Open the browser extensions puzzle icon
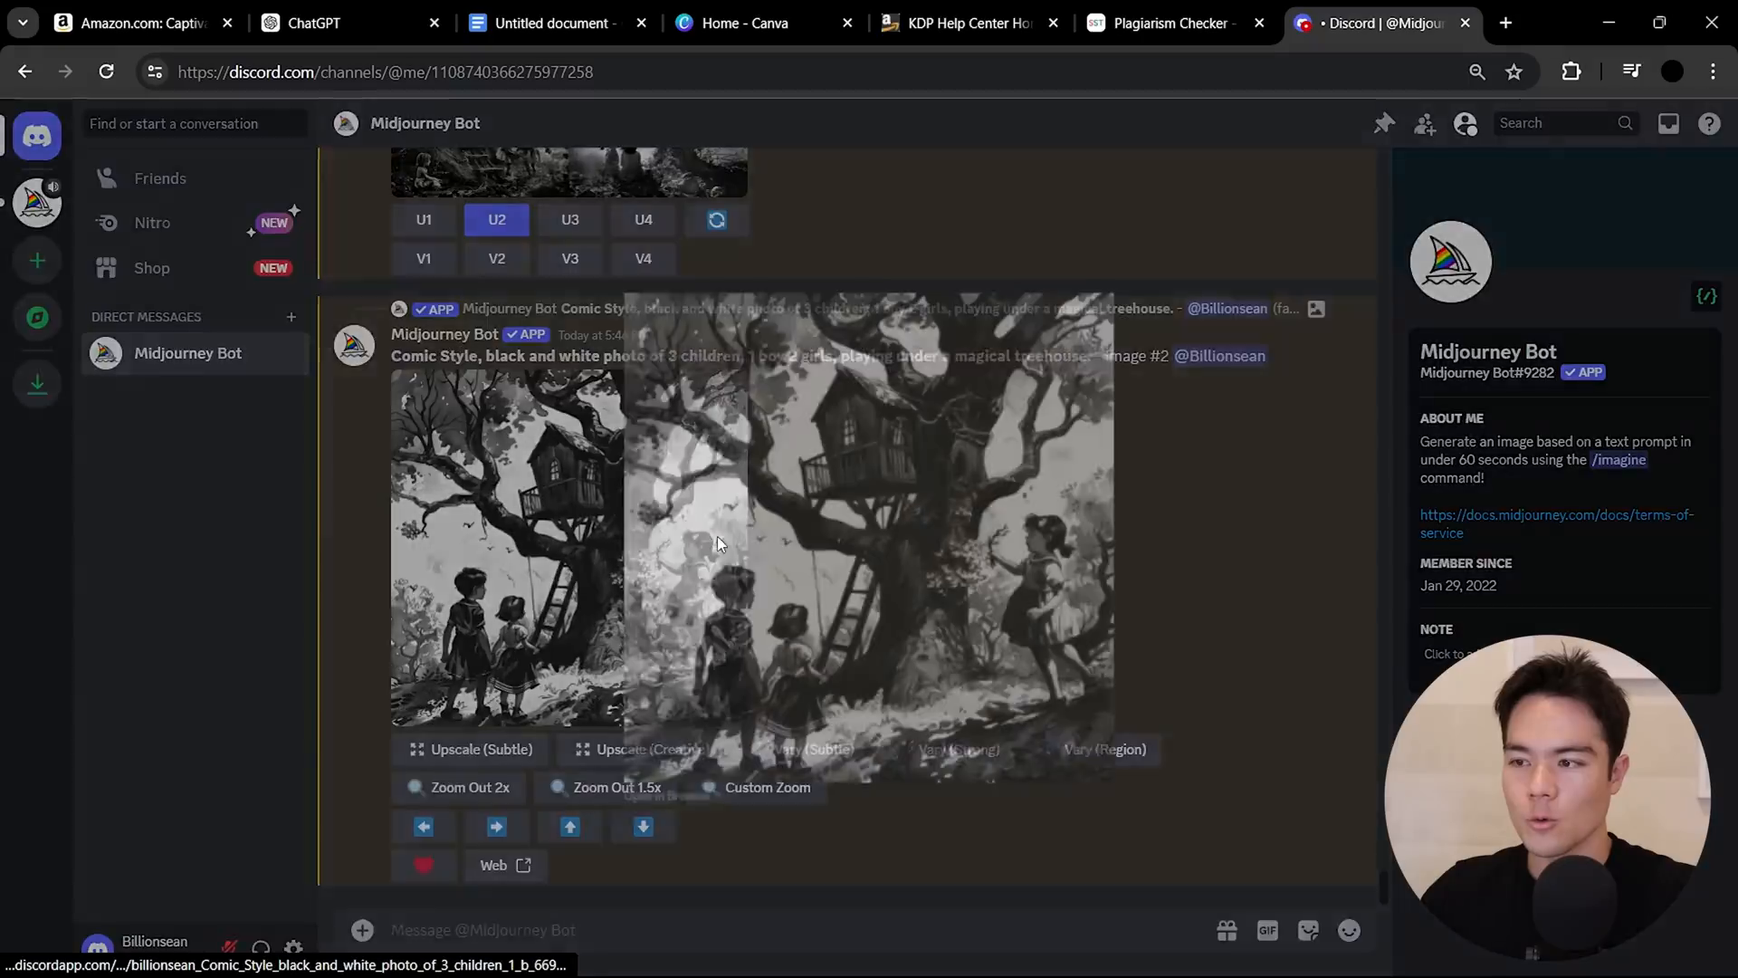 1571,72
